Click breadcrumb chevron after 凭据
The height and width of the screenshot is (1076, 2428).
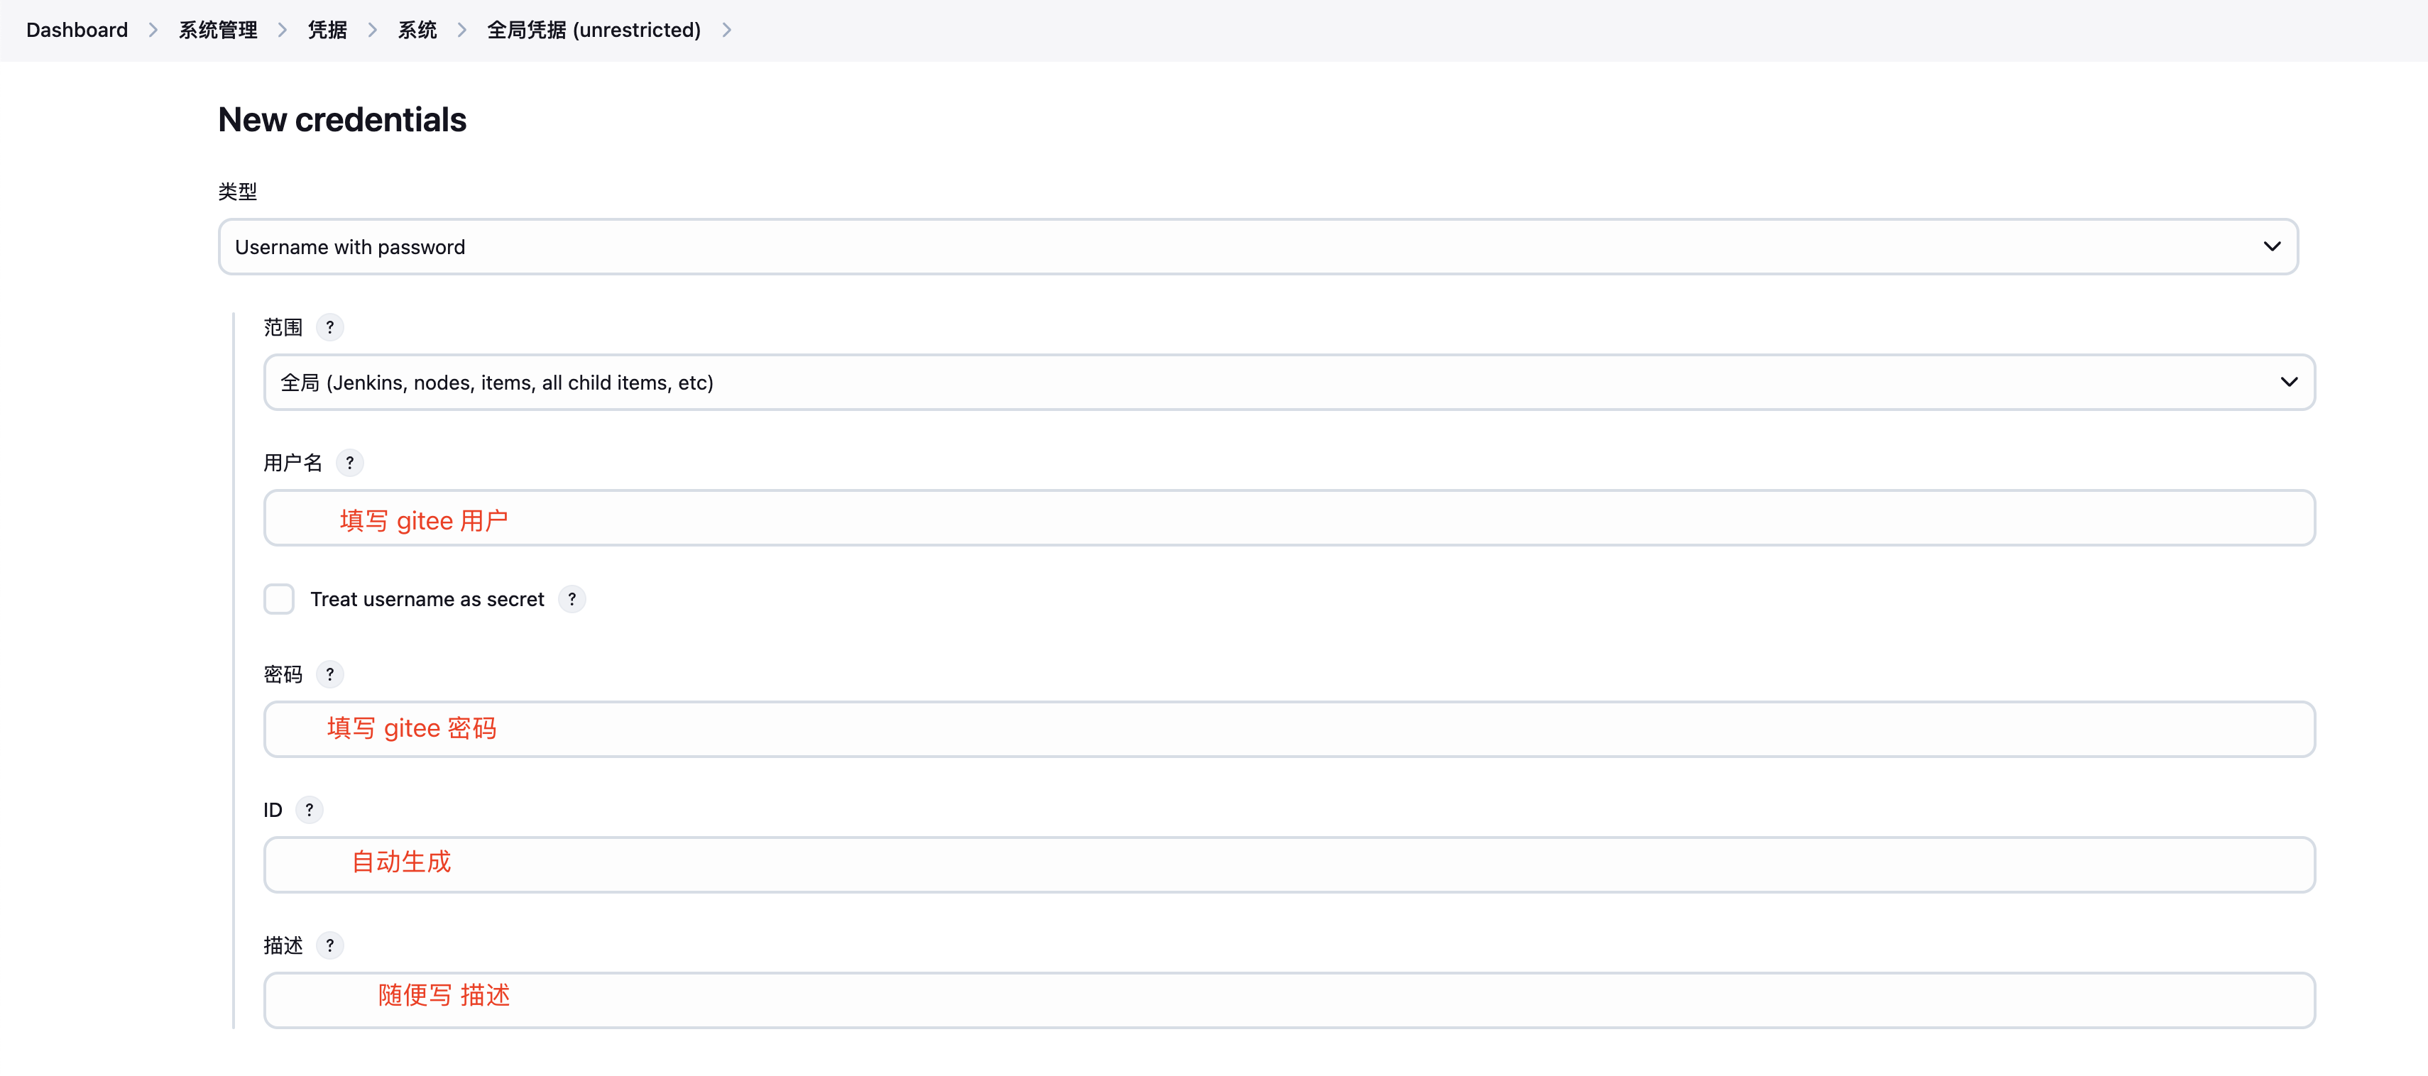click(x=372, y=30)
